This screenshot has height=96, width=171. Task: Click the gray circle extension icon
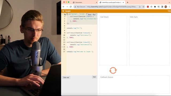click(x=151, y=7)
